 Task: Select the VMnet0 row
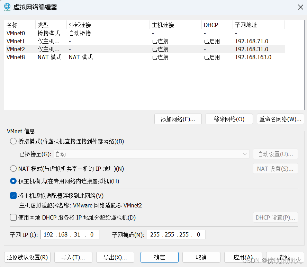pos(145,33)
